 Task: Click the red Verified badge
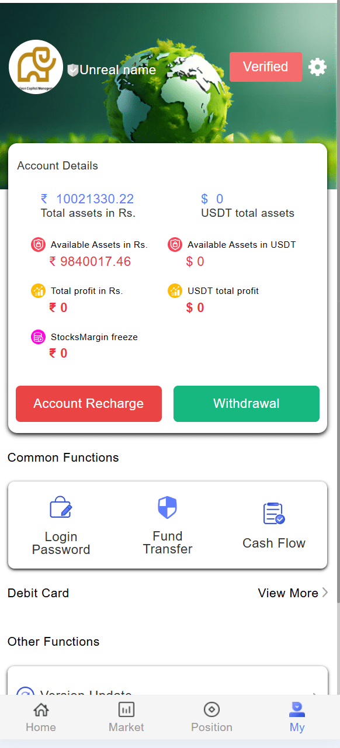[266, 67]
